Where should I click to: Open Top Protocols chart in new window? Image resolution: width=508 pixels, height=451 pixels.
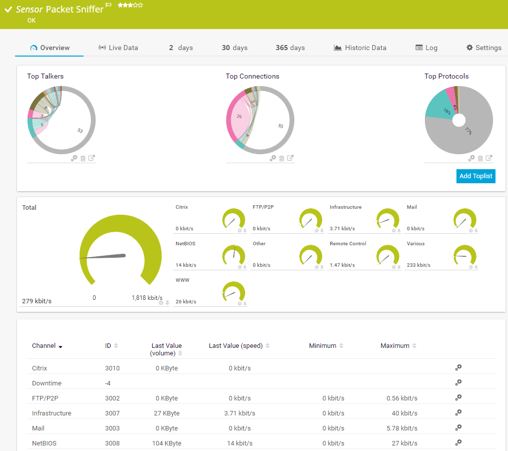[x=489, y=158]
